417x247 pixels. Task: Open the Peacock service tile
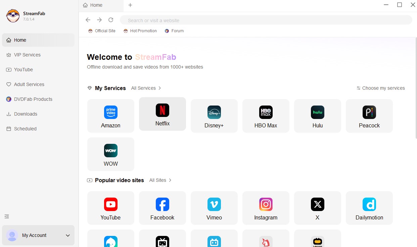(369, 116)
